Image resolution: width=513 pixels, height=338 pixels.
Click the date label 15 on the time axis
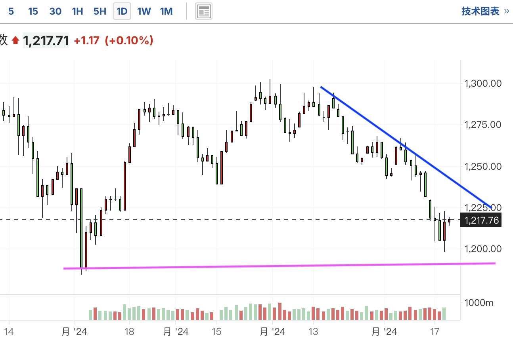tap(216, 331)
